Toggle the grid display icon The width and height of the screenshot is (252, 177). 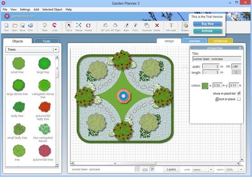pyautogui.click(x=138, y=169)
